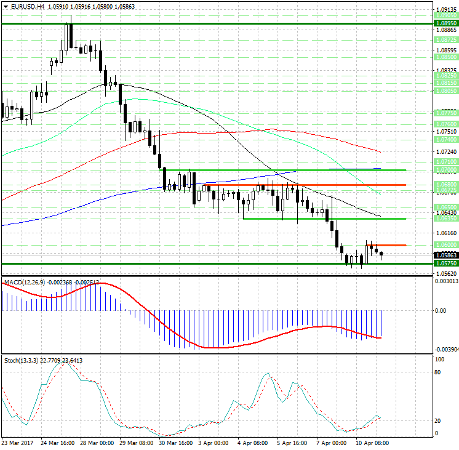Screen dimensions: 459x450
Task: Click the current price label 1.05863
Action: tap(446, 255)
